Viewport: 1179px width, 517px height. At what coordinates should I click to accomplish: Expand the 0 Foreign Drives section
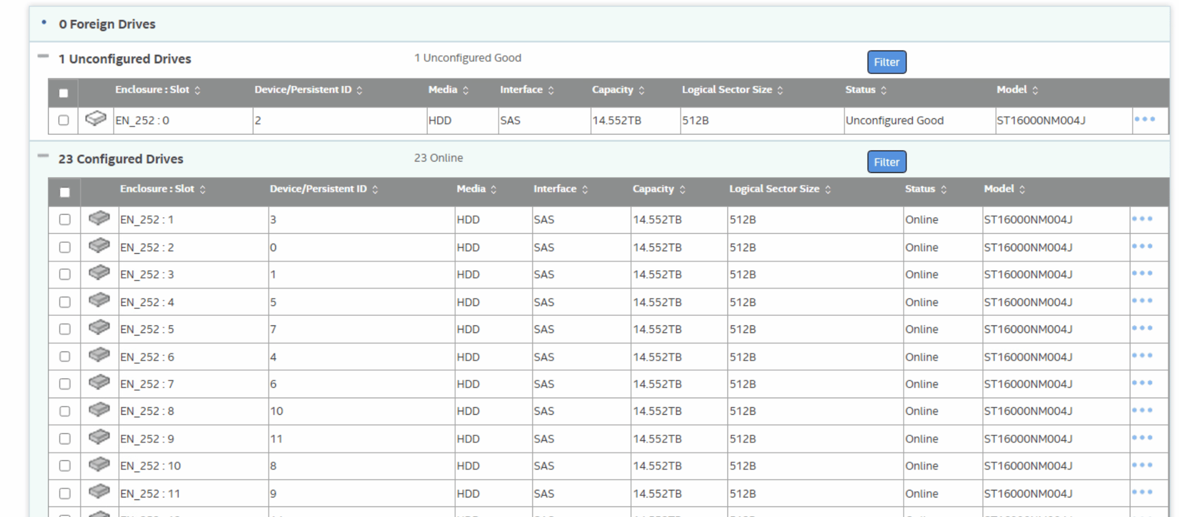43,21
